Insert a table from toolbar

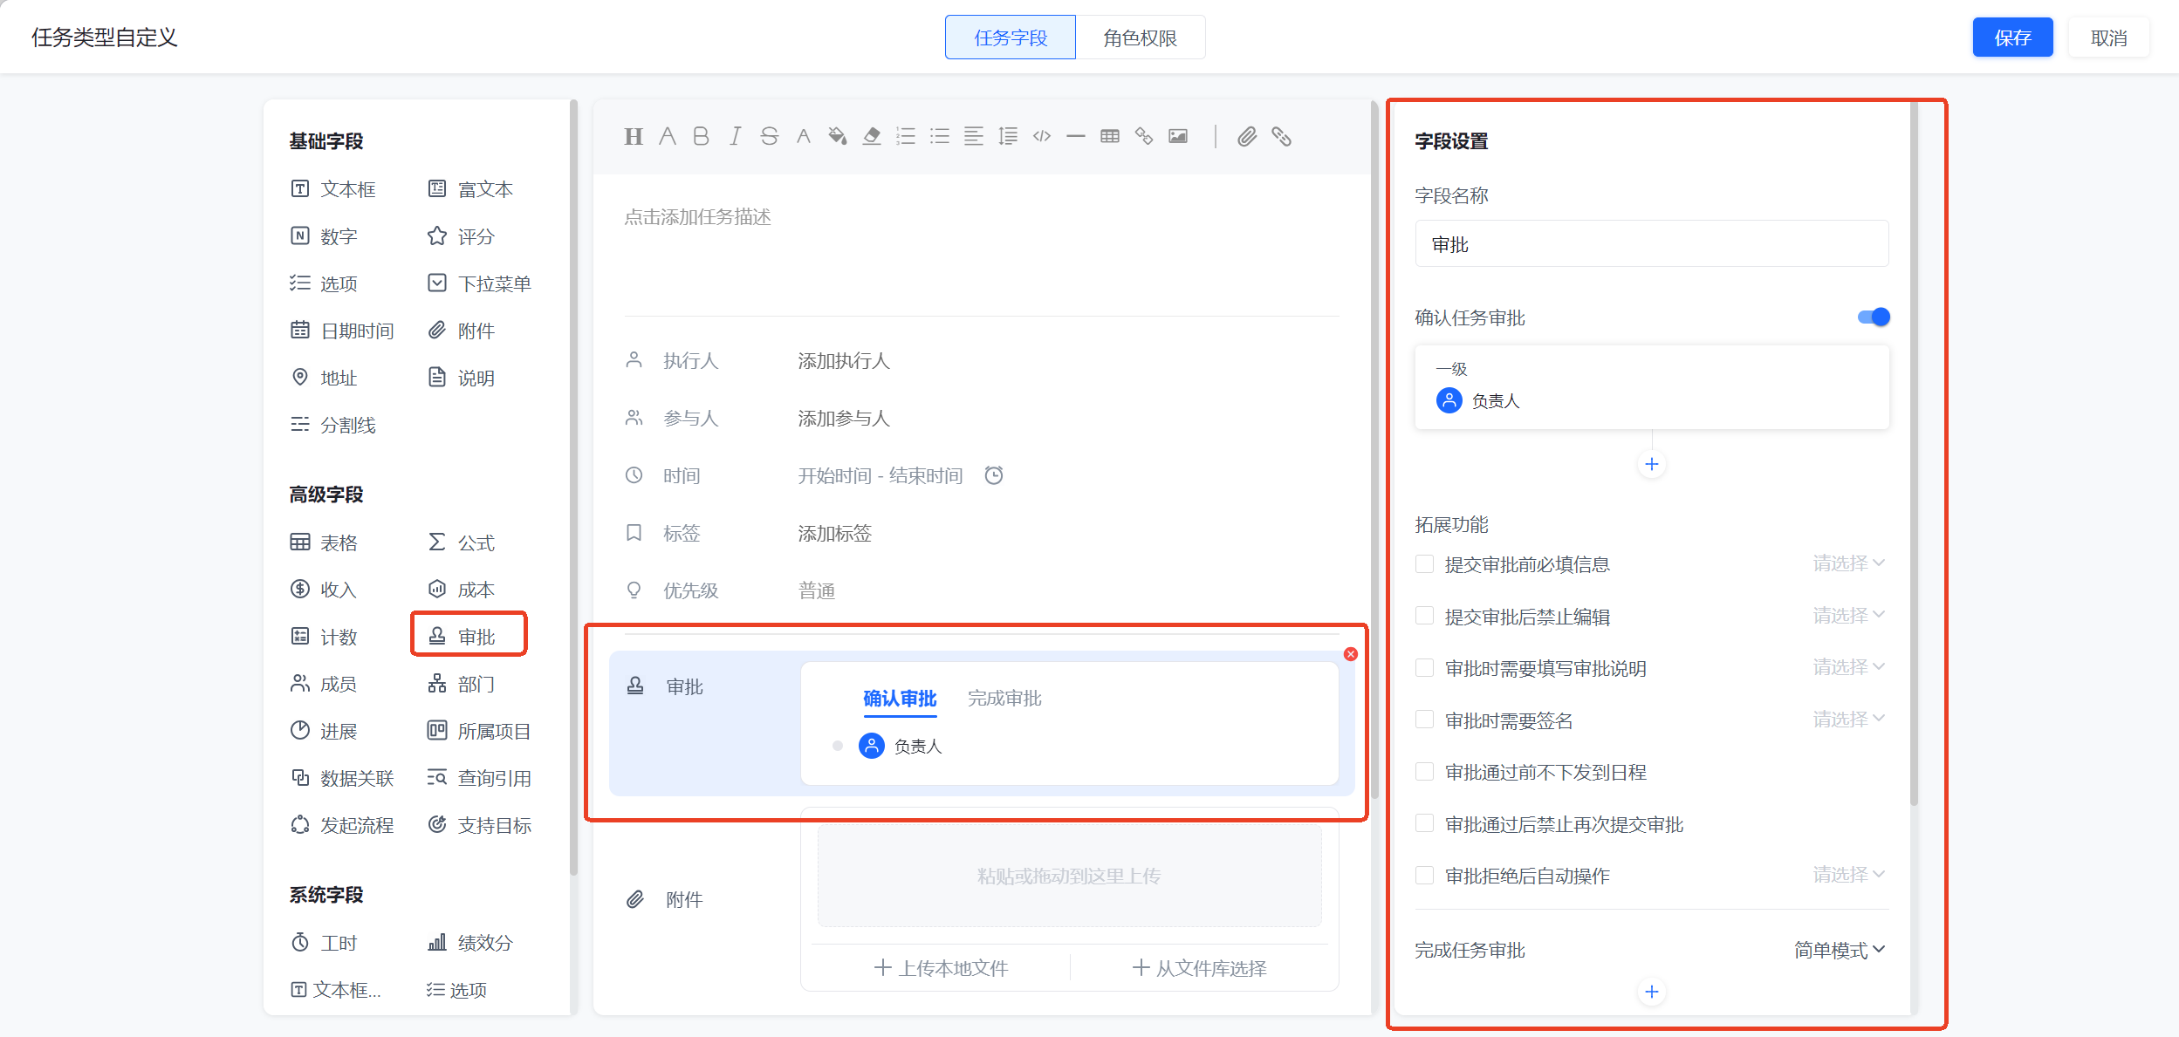(1110, 136)
